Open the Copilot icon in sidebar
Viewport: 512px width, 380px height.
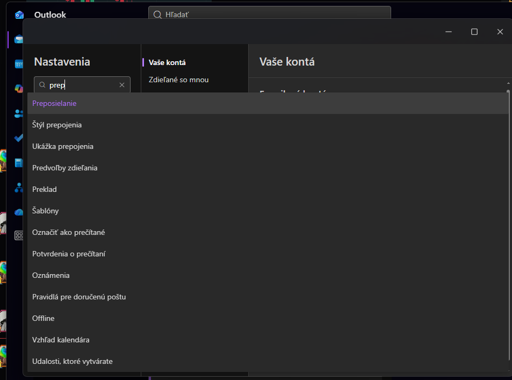click(x=19, y=89)
